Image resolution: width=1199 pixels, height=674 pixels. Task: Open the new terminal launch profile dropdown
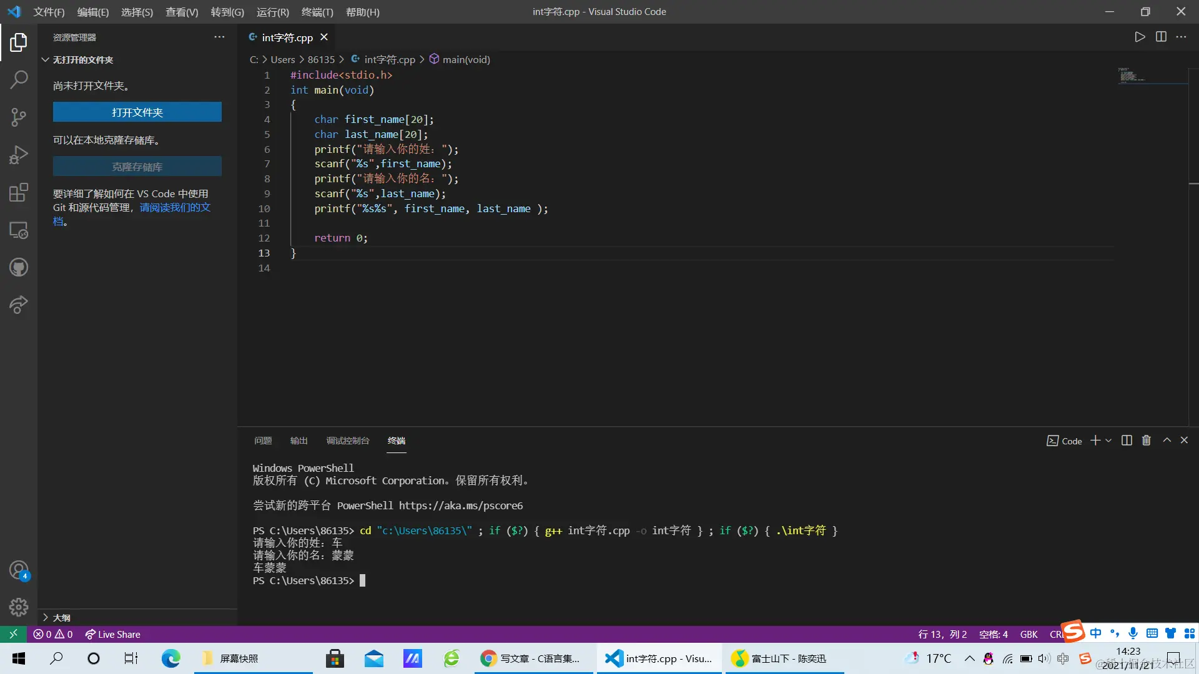[1108, 441]
